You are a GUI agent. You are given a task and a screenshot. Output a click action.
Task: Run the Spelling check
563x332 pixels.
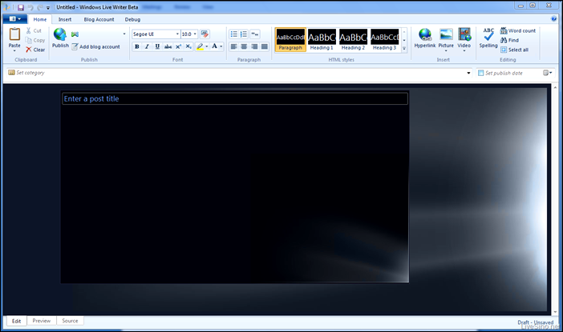point(488,36)
